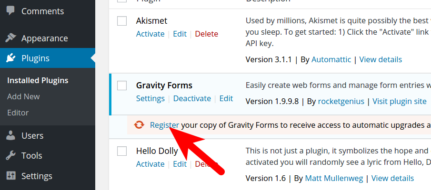Click the Settings sliders icon
The image size is (431, 190).
coord(11,176)
